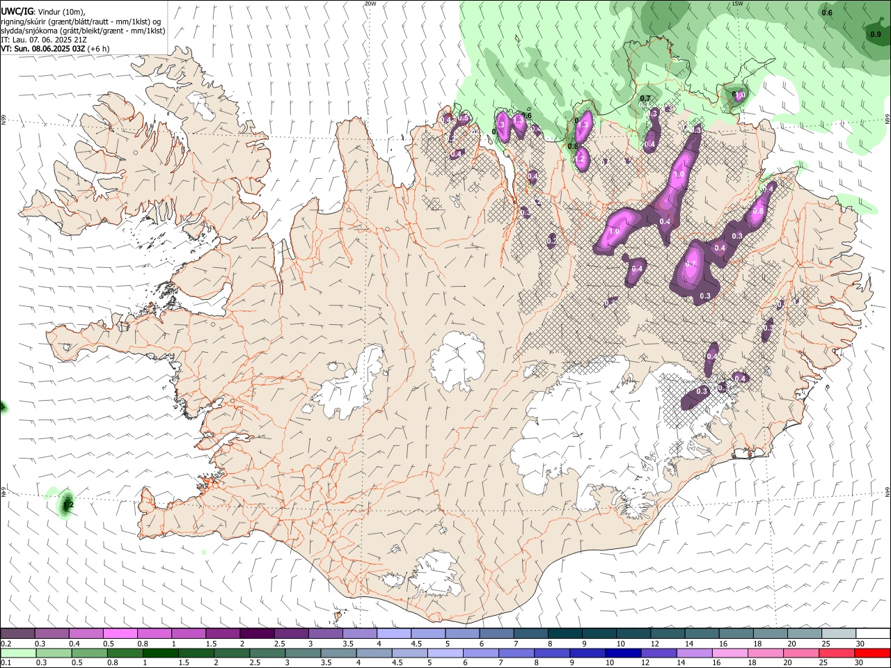Viewport: 891px width, 668px height.
Task: Click the '15W' longitude label at top
Action: pos(737,3)
